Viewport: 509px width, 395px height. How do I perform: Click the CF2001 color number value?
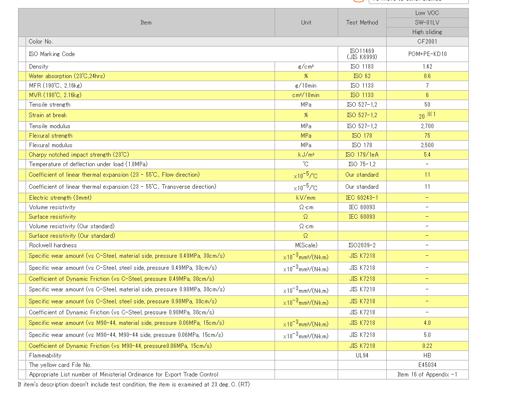(x=427, y=42)
